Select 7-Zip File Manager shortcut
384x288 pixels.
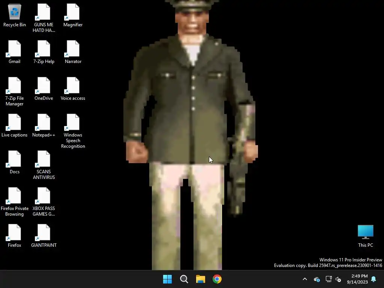point(15,91)
